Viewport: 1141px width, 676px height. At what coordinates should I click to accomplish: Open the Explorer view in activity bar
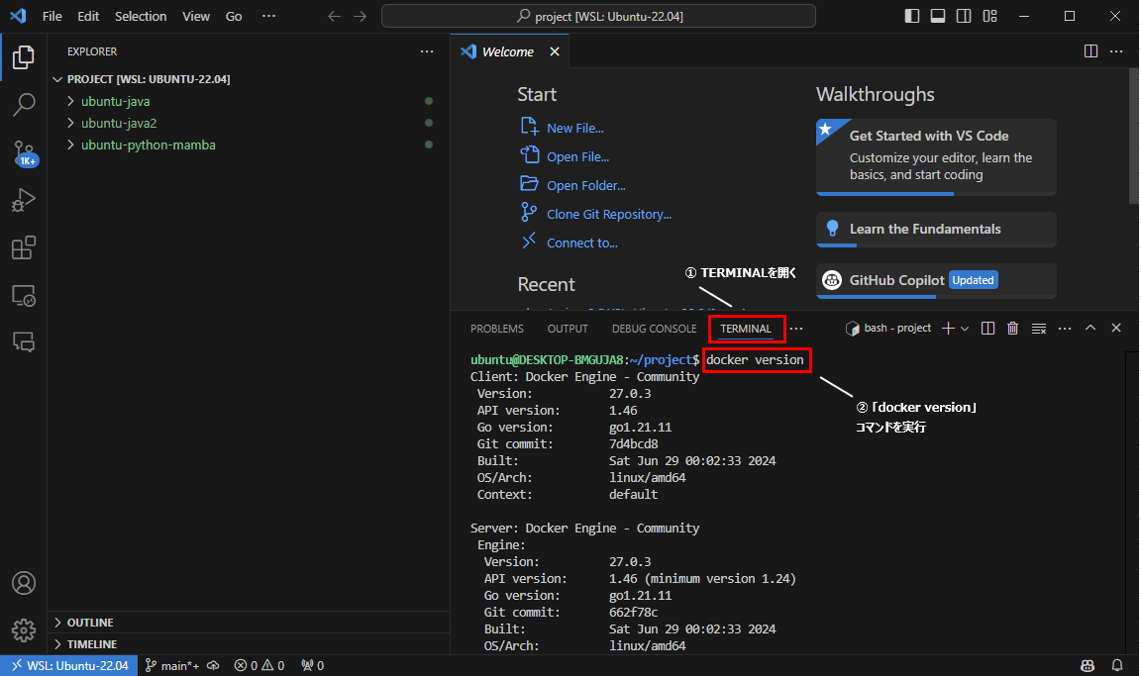(24, 57)
